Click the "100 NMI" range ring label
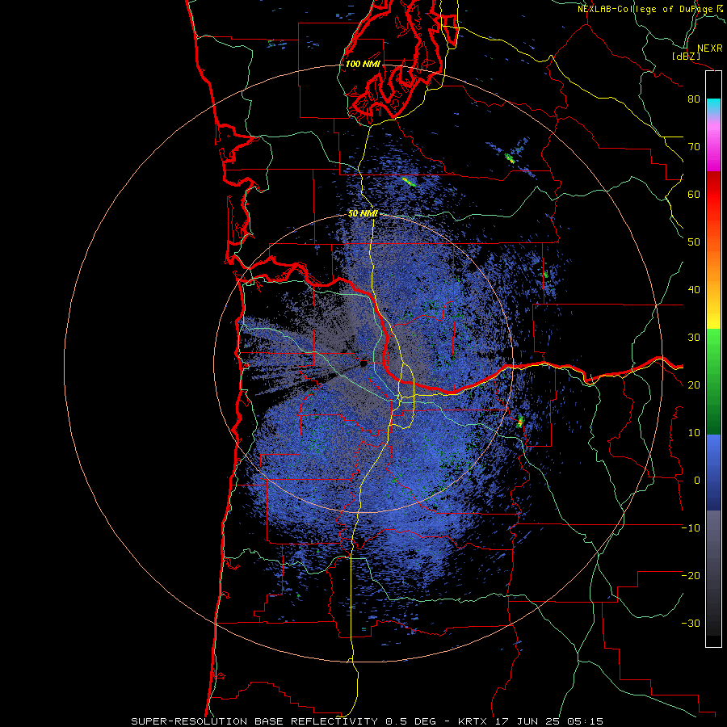The image size is (727, 727). [x=363, y=64]
